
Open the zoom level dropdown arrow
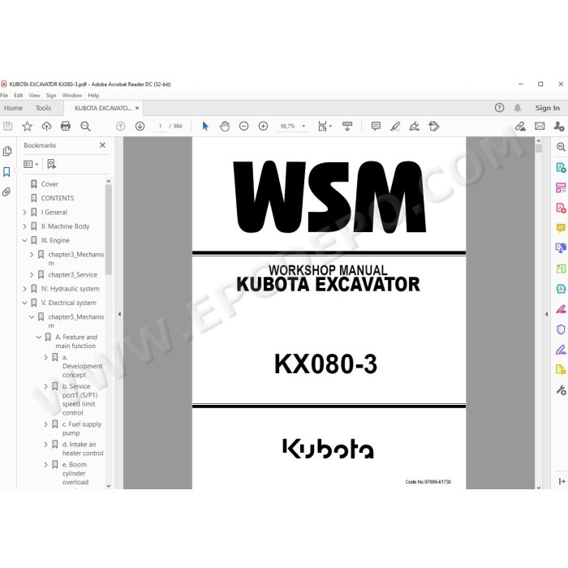point(303,126)
